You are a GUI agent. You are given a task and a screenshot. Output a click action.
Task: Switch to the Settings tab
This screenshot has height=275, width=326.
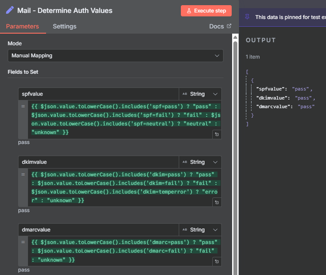[x=65, y=26]
